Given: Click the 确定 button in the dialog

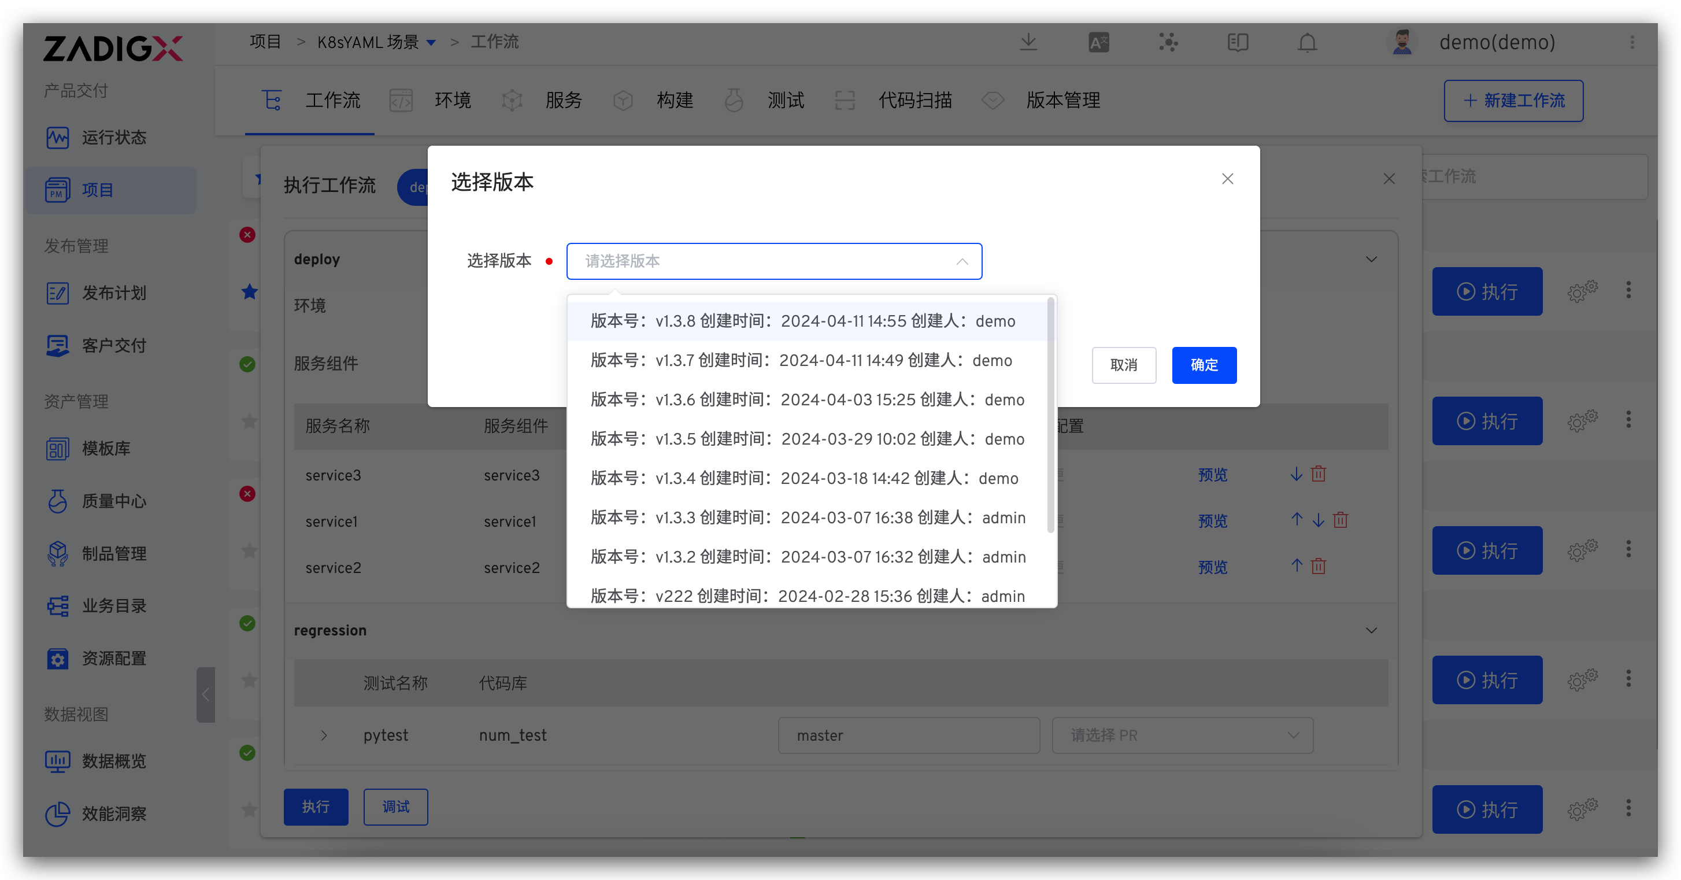Looking at the screenshot, I should [x=1204, y=365].
